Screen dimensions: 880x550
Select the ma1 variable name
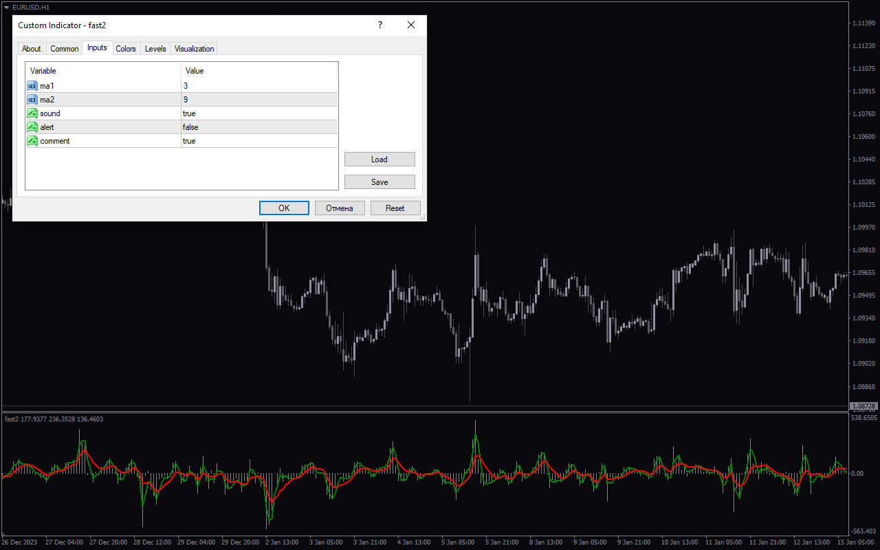47,86
